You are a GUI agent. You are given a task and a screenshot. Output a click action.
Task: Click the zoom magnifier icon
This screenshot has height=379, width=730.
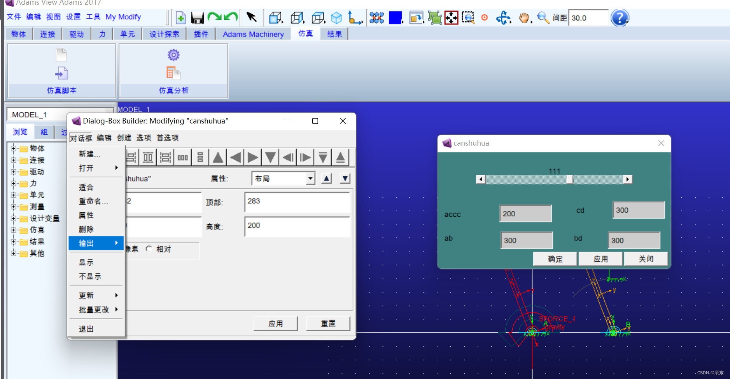coord(542,17)
